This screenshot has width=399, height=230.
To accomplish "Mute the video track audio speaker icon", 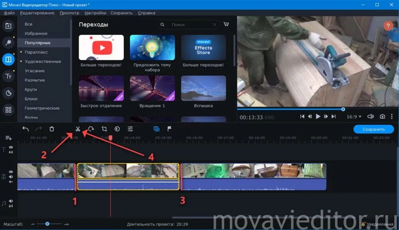I will [x=11, y=177].
